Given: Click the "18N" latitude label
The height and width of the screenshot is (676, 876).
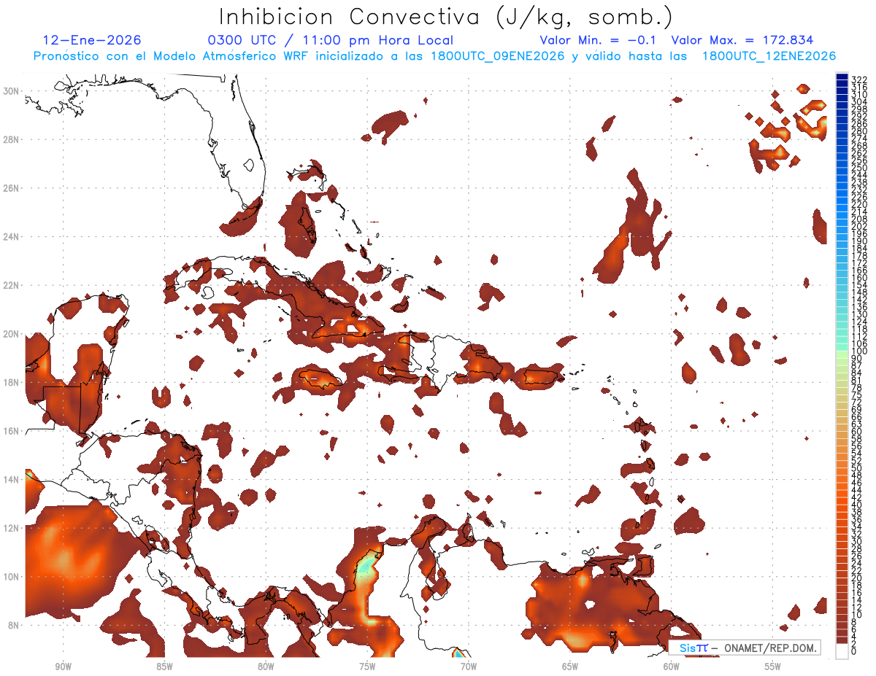Looking at the screenshot, I should tap(12, 382).
